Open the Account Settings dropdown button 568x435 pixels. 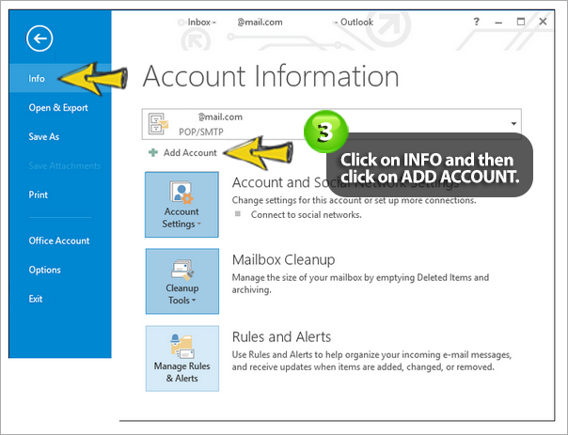point(181,205)
